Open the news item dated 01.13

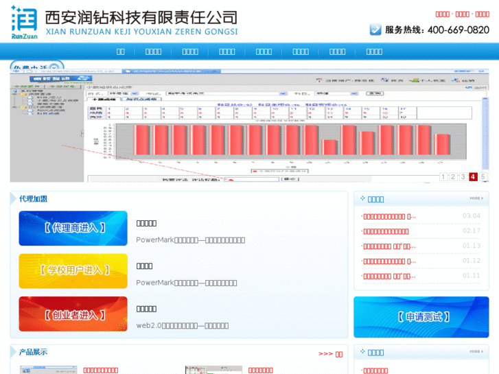coord(389,246)
